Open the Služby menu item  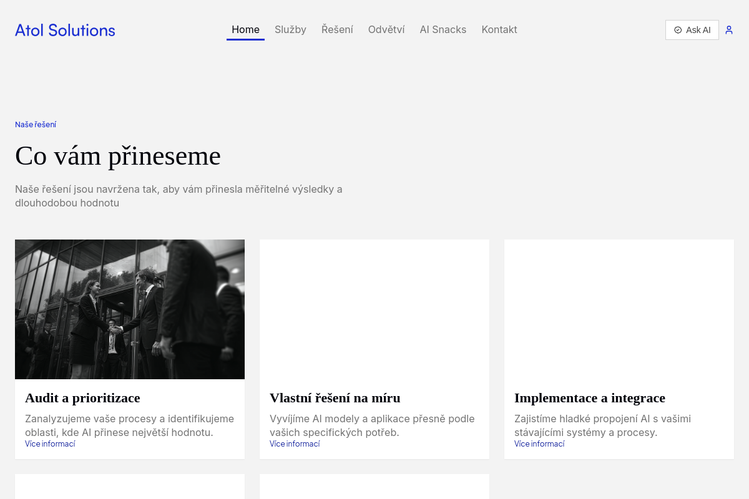(x=290, y=29)
